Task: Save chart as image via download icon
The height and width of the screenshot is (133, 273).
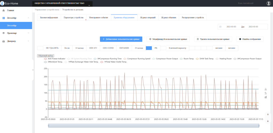Action: point(266,89)
